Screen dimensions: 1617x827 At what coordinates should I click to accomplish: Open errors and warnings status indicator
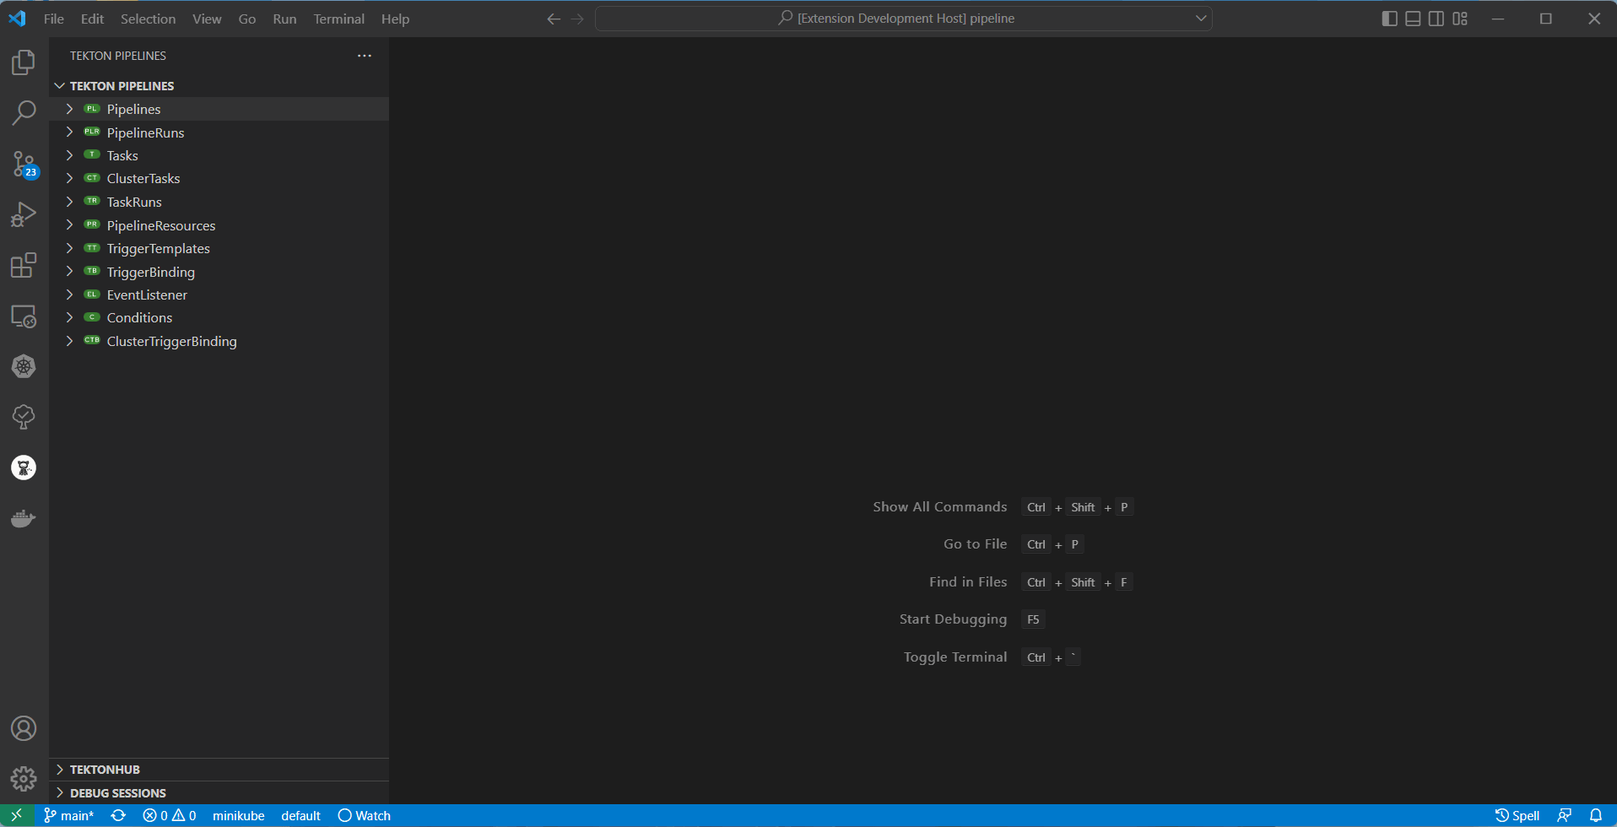[x=169, y=815]
